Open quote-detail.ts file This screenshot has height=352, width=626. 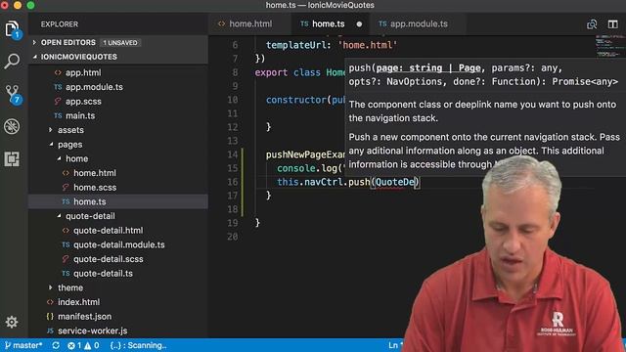pos(103,274)
